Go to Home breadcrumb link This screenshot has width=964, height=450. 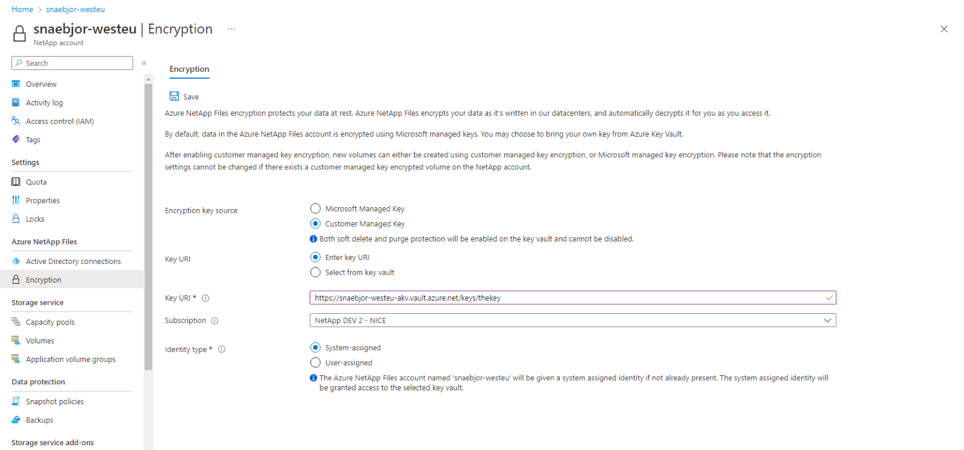coord(22,10)
